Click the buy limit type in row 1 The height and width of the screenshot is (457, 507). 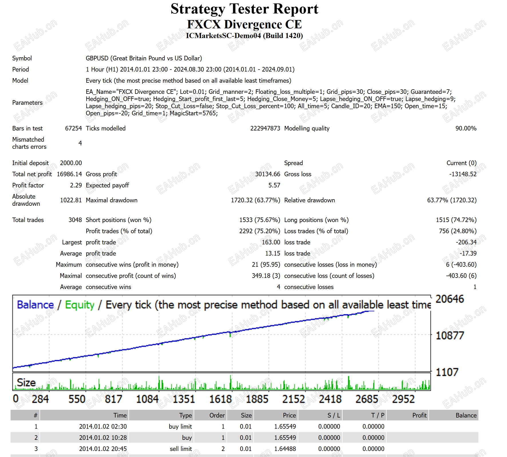(180, 427)
